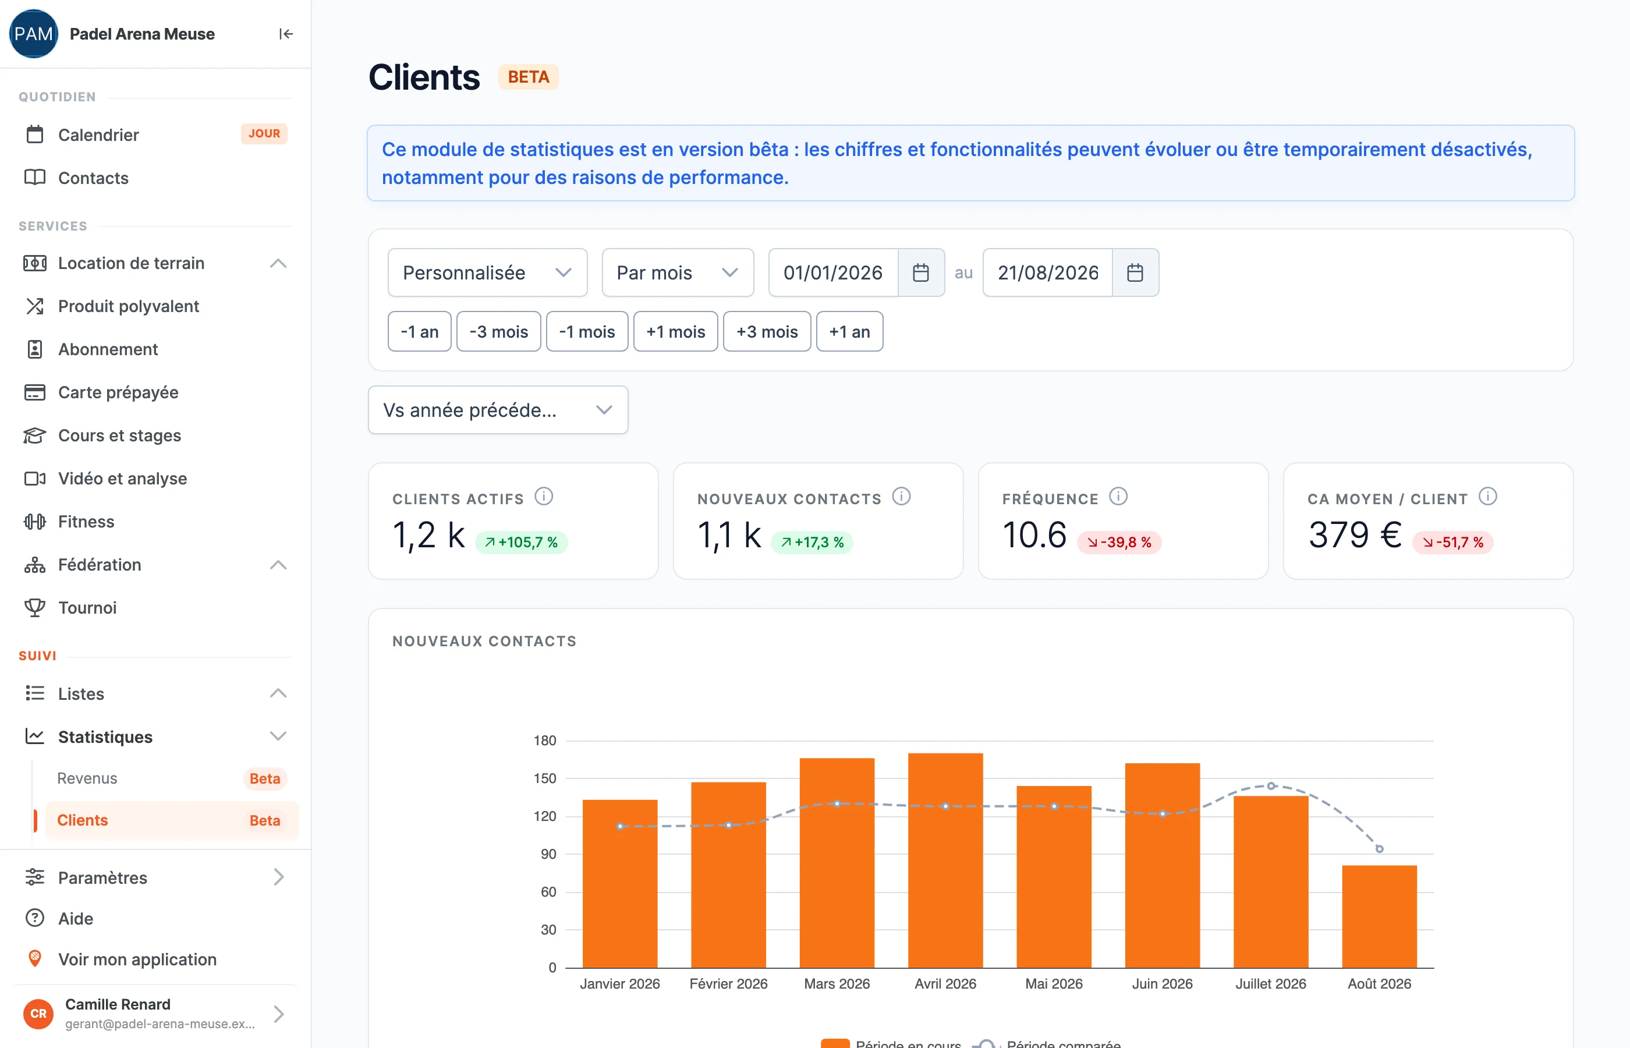Click the Calendrier calendar icon
The width and height of the screenshot is (1630, 1048).
click(35, 134)
